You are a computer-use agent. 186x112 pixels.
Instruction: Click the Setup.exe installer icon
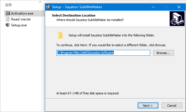click(x=8, y=25)
